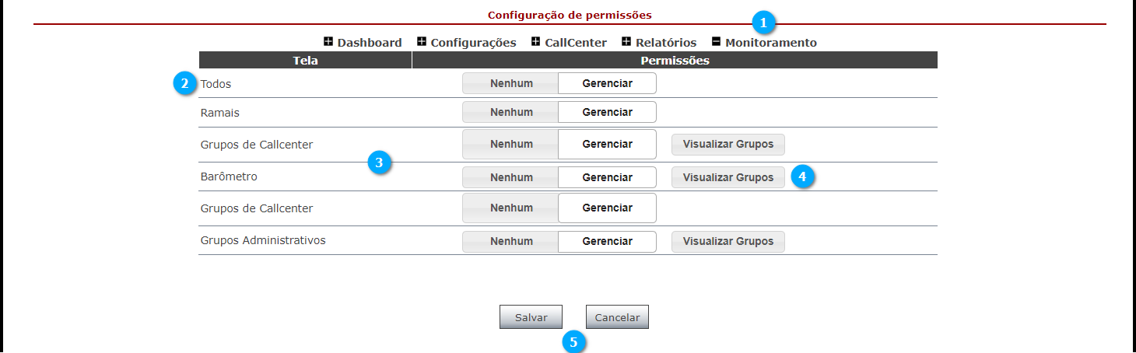
Task: Expand the Configurações plus icon
Action: click(x=422, y=42)
